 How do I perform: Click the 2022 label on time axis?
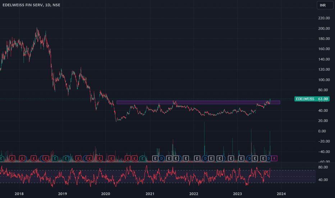pos(194,194)
